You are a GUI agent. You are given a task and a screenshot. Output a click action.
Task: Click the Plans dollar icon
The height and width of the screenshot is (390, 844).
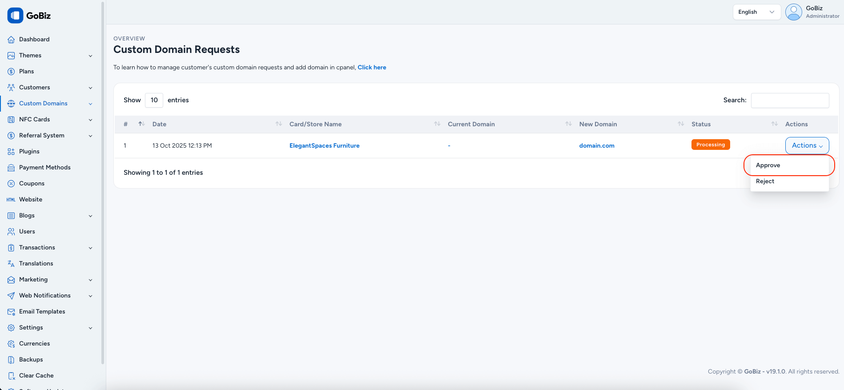[11, 72]
